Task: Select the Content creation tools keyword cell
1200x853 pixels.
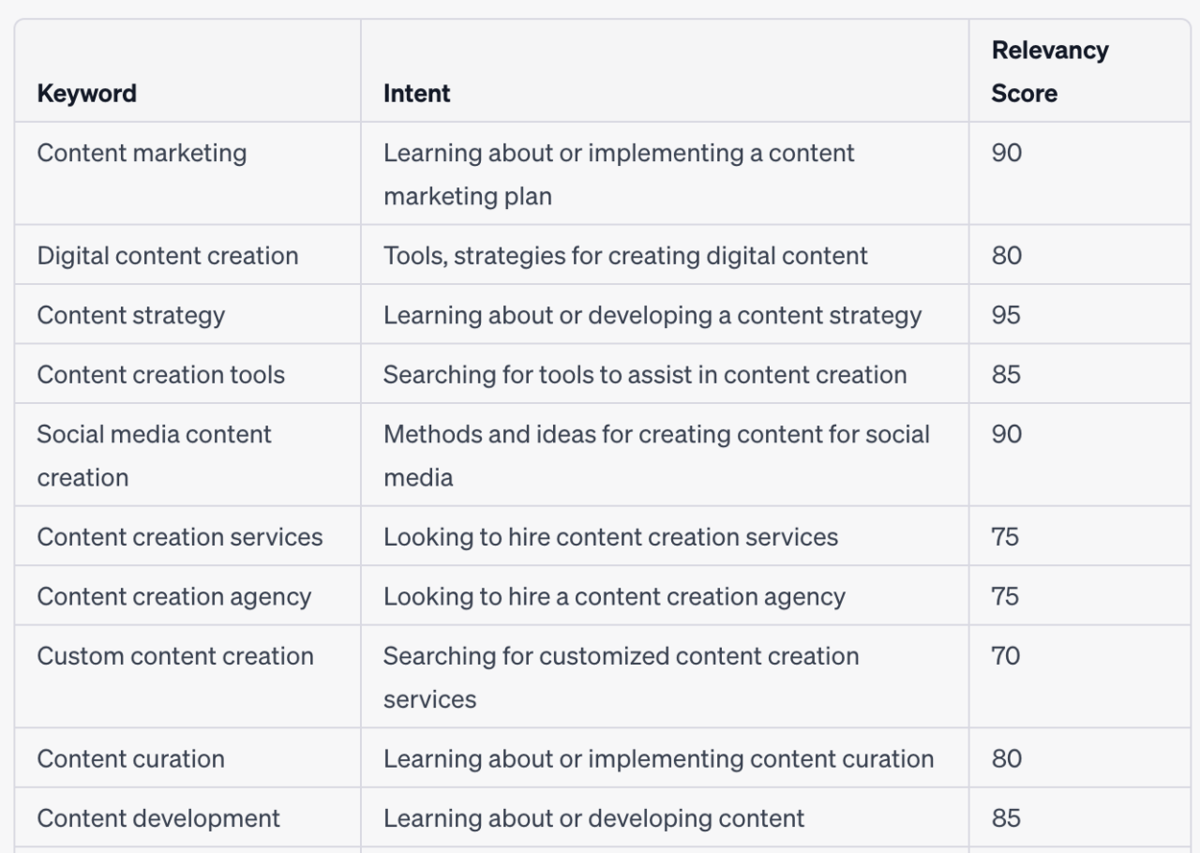Action: coord(161,375)
